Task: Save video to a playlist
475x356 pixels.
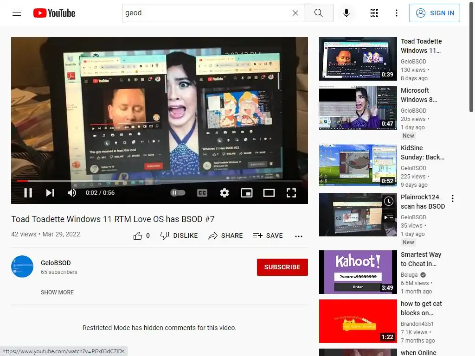Action: 268,235
